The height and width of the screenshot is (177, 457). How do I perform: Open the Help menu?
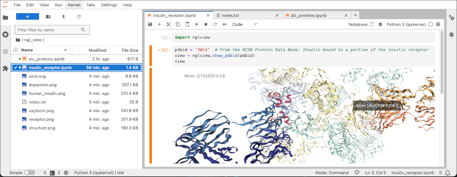click(127, 5)
